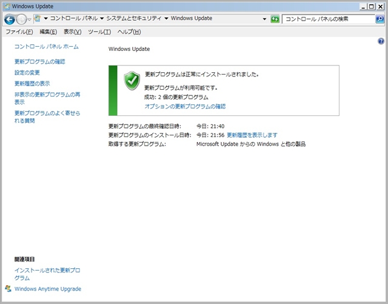Image resolution: width=388 pixels, height=304 pixels.
Task: Click the Windows Update title bar icon
Action: (x=7, y=7)
